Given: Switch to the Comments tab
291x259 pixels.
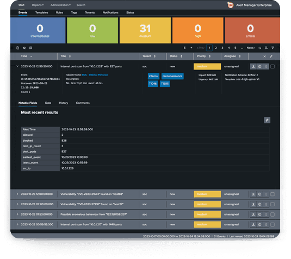Looking at the screenshot, I should [83, 103].
